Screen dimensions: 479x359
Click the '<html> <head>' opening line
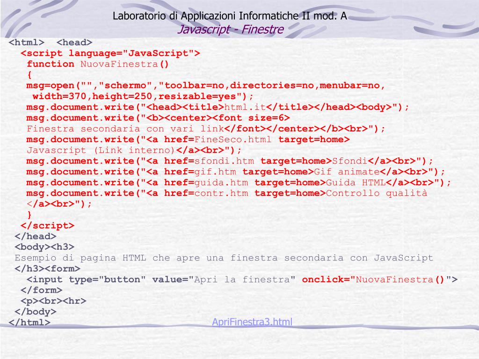(x=51, y=43)
